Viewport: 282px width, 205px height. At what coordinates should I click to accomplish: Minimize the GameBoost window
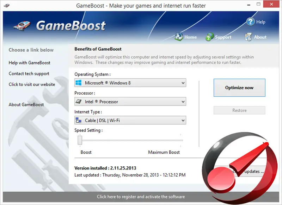point(249,5)
